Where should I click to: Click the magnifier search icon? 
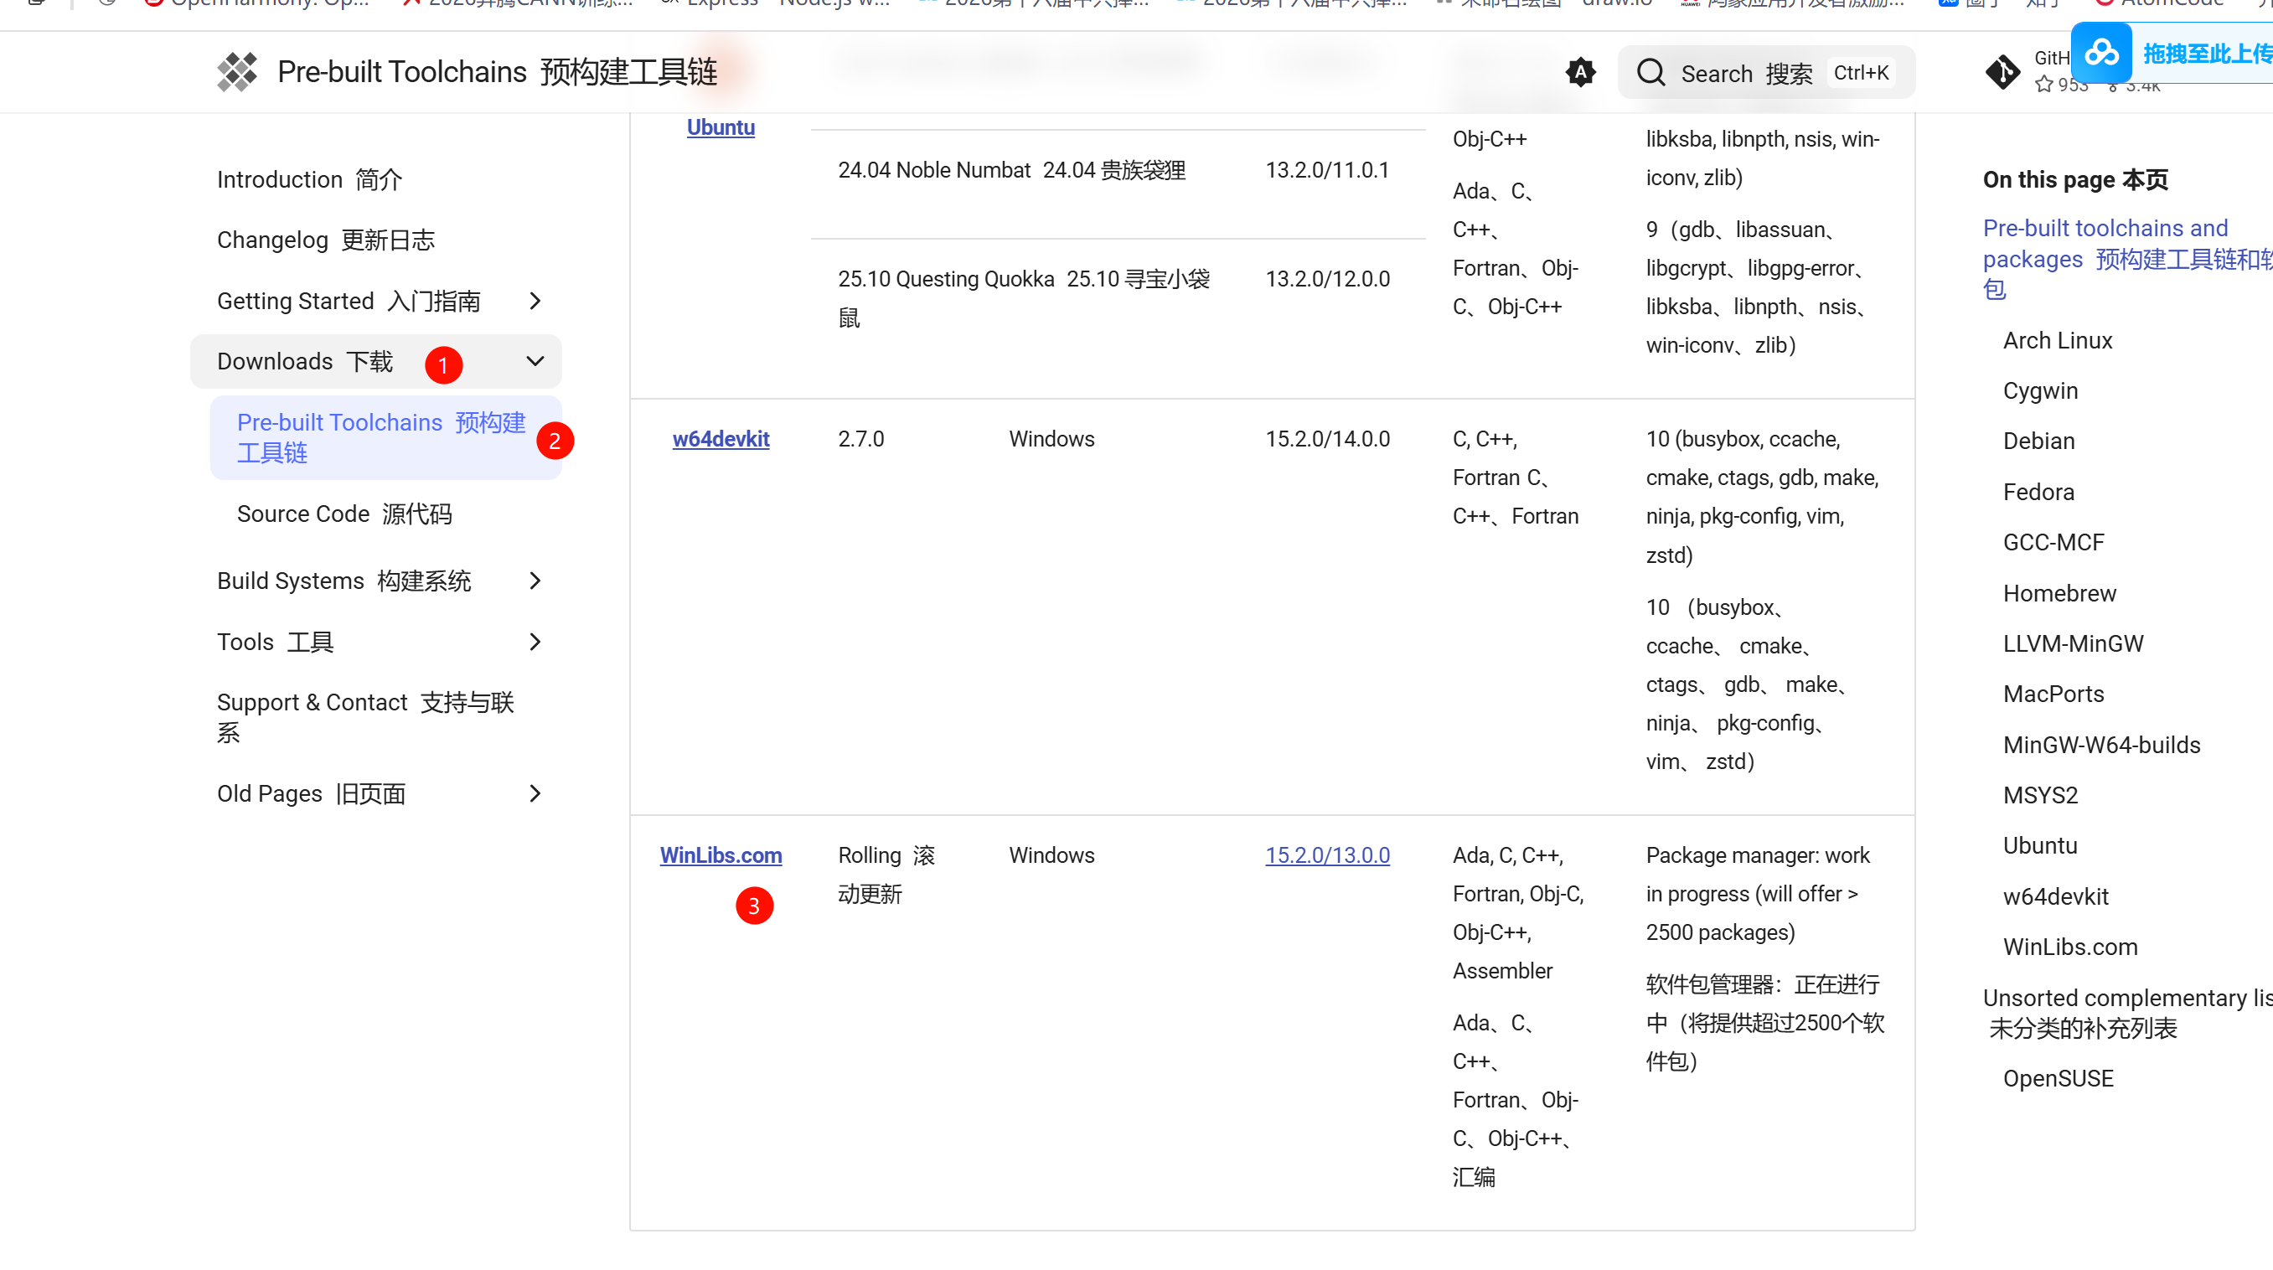1650,72
